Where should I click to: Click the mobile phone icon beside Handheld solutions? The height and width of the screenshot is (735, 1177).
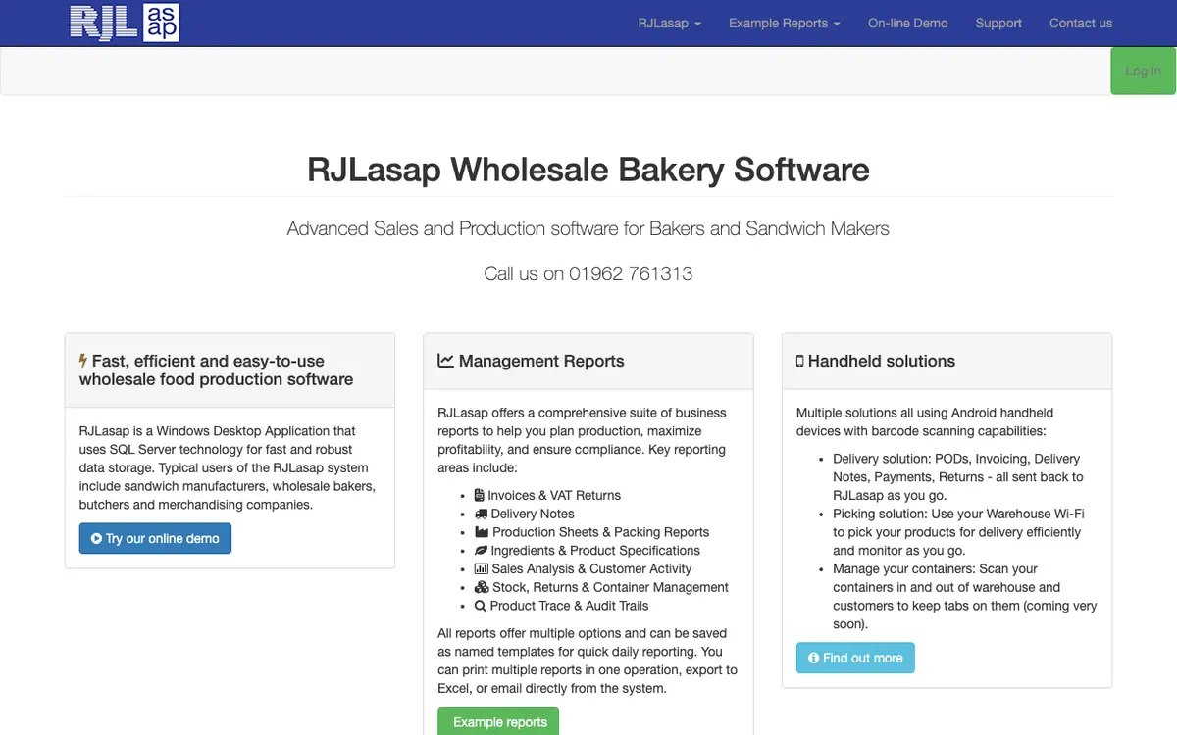[x=800, y=361]
